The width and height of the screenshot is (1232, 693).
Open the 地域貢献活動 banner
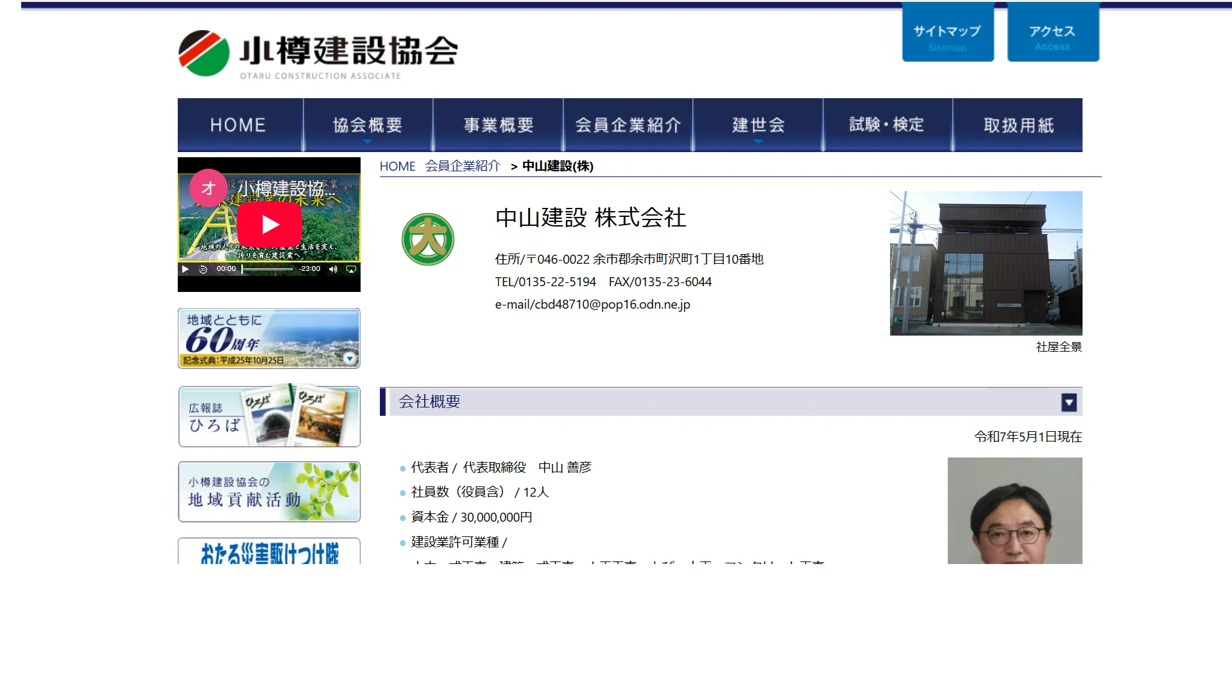pyautogui.click(x=269, y=492)
